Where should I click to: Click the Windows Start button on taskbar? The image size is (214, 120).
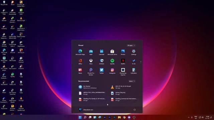pyautogui.click(x=80, y=117)
